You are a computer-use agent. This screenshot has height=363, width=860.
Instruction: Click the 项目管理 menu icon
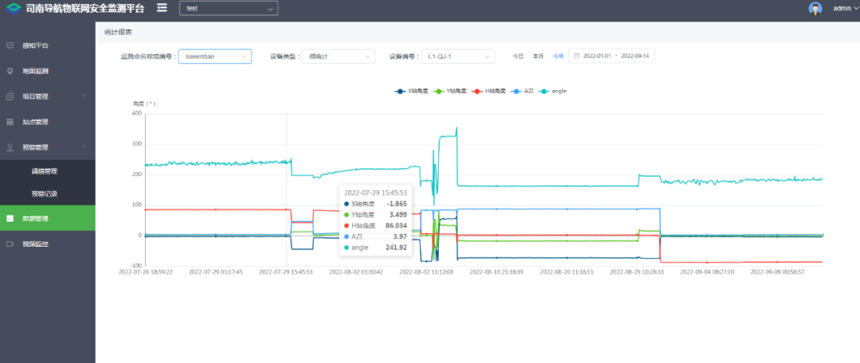10,96
